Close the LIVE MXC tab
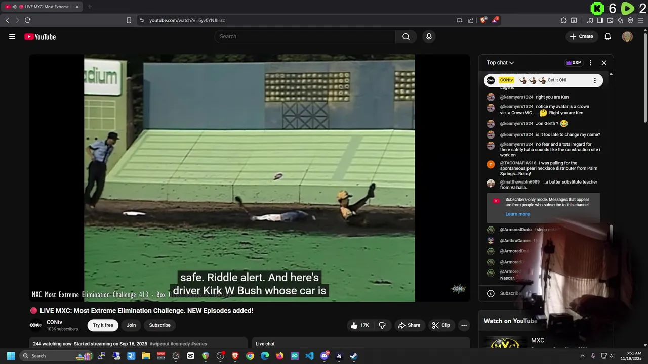 77,7
